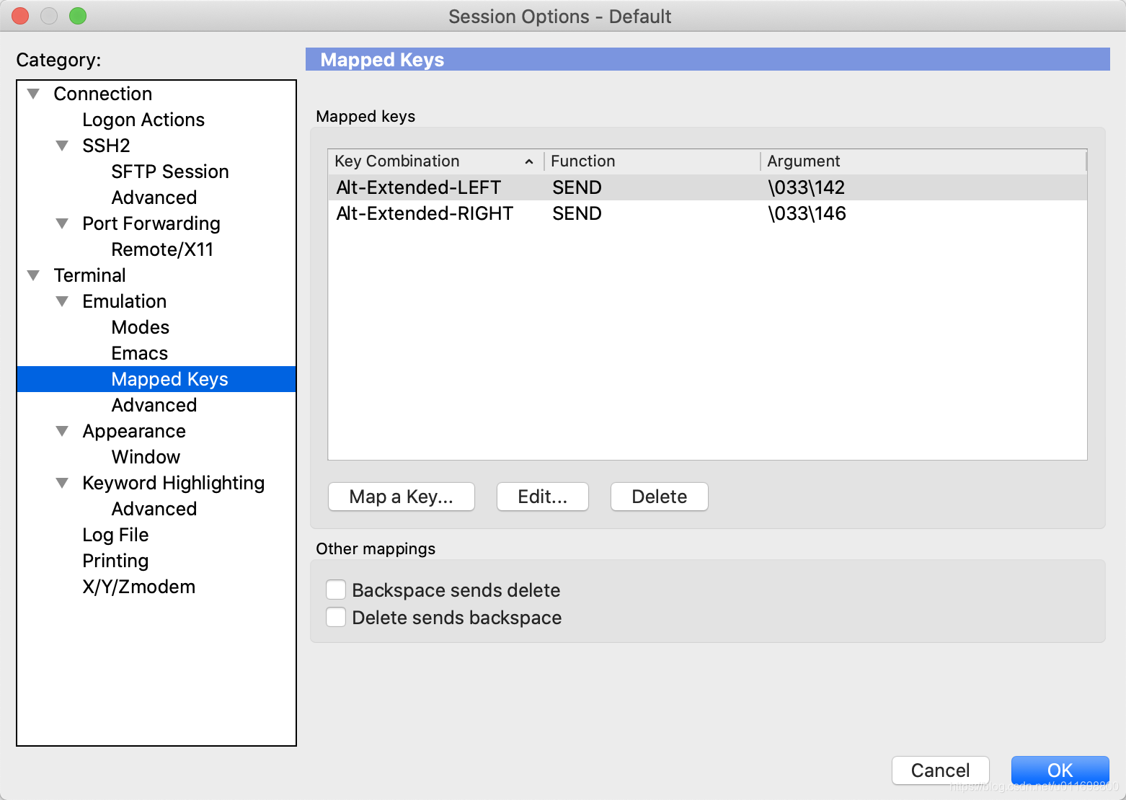Sort by Key Combination column header

pos(435,161)
